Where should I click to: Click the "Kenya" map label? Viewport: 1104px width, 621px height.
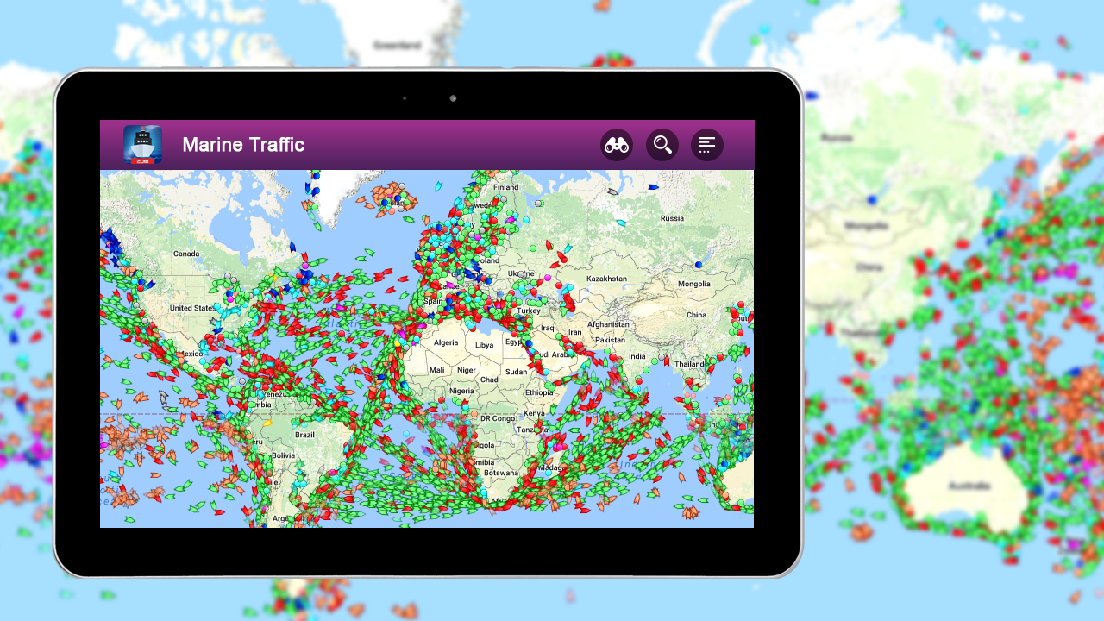[x=534, y=413]
